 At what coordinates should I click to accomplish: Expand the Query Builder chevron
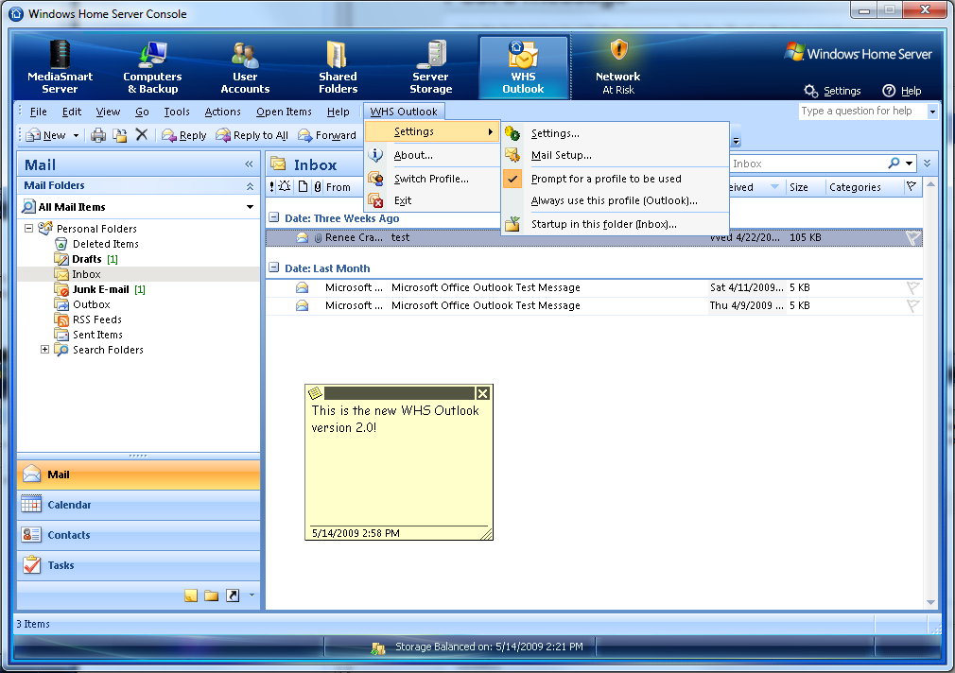click(927, 164)
